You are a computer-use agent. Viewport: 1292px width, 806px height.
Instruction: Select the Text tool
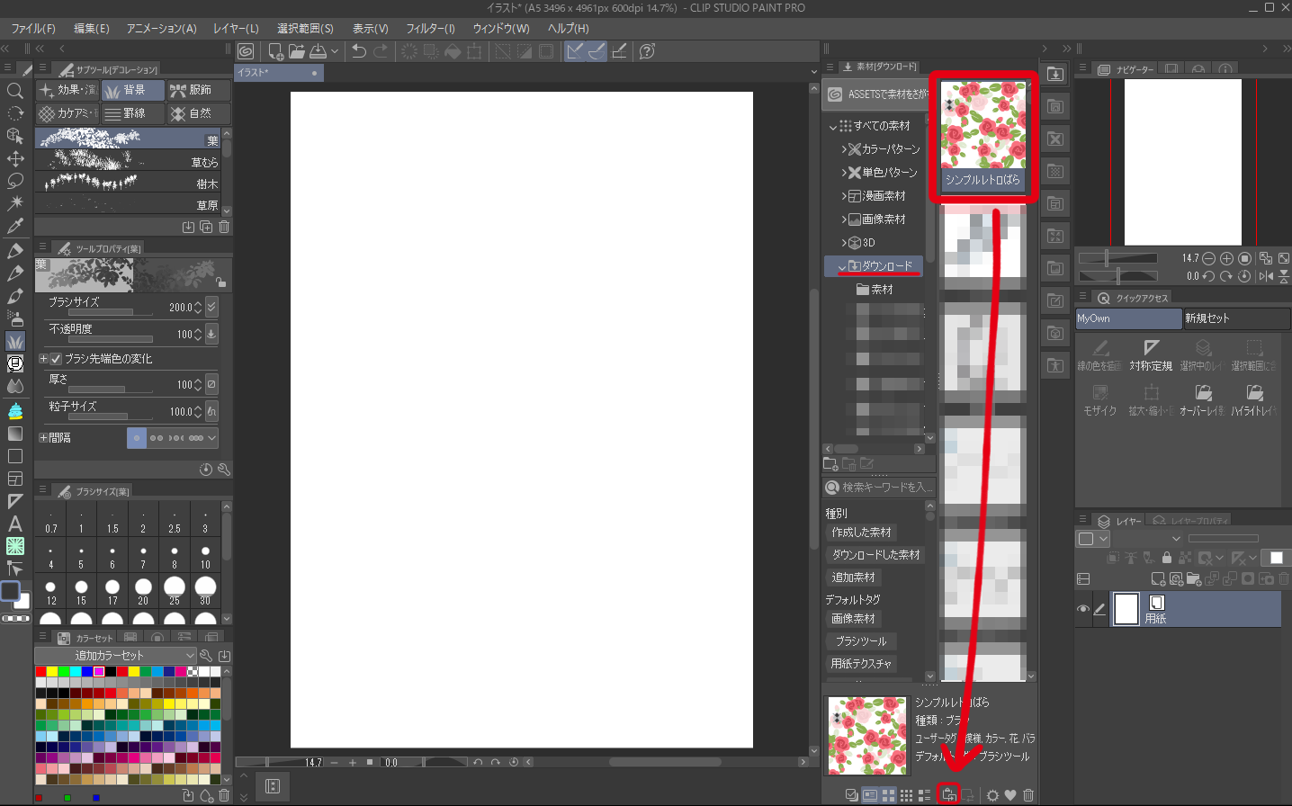coord(15,524)
